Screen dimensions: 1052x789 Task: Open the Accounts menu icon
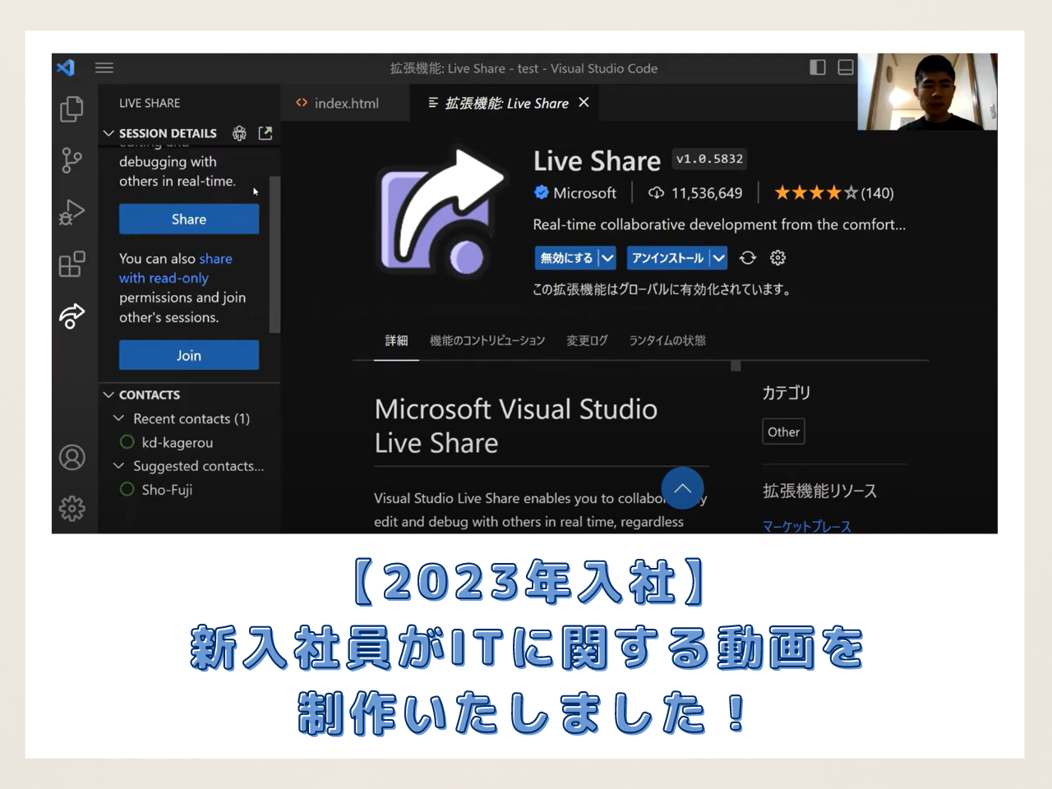pyautogui.click(x=72, y=457)
